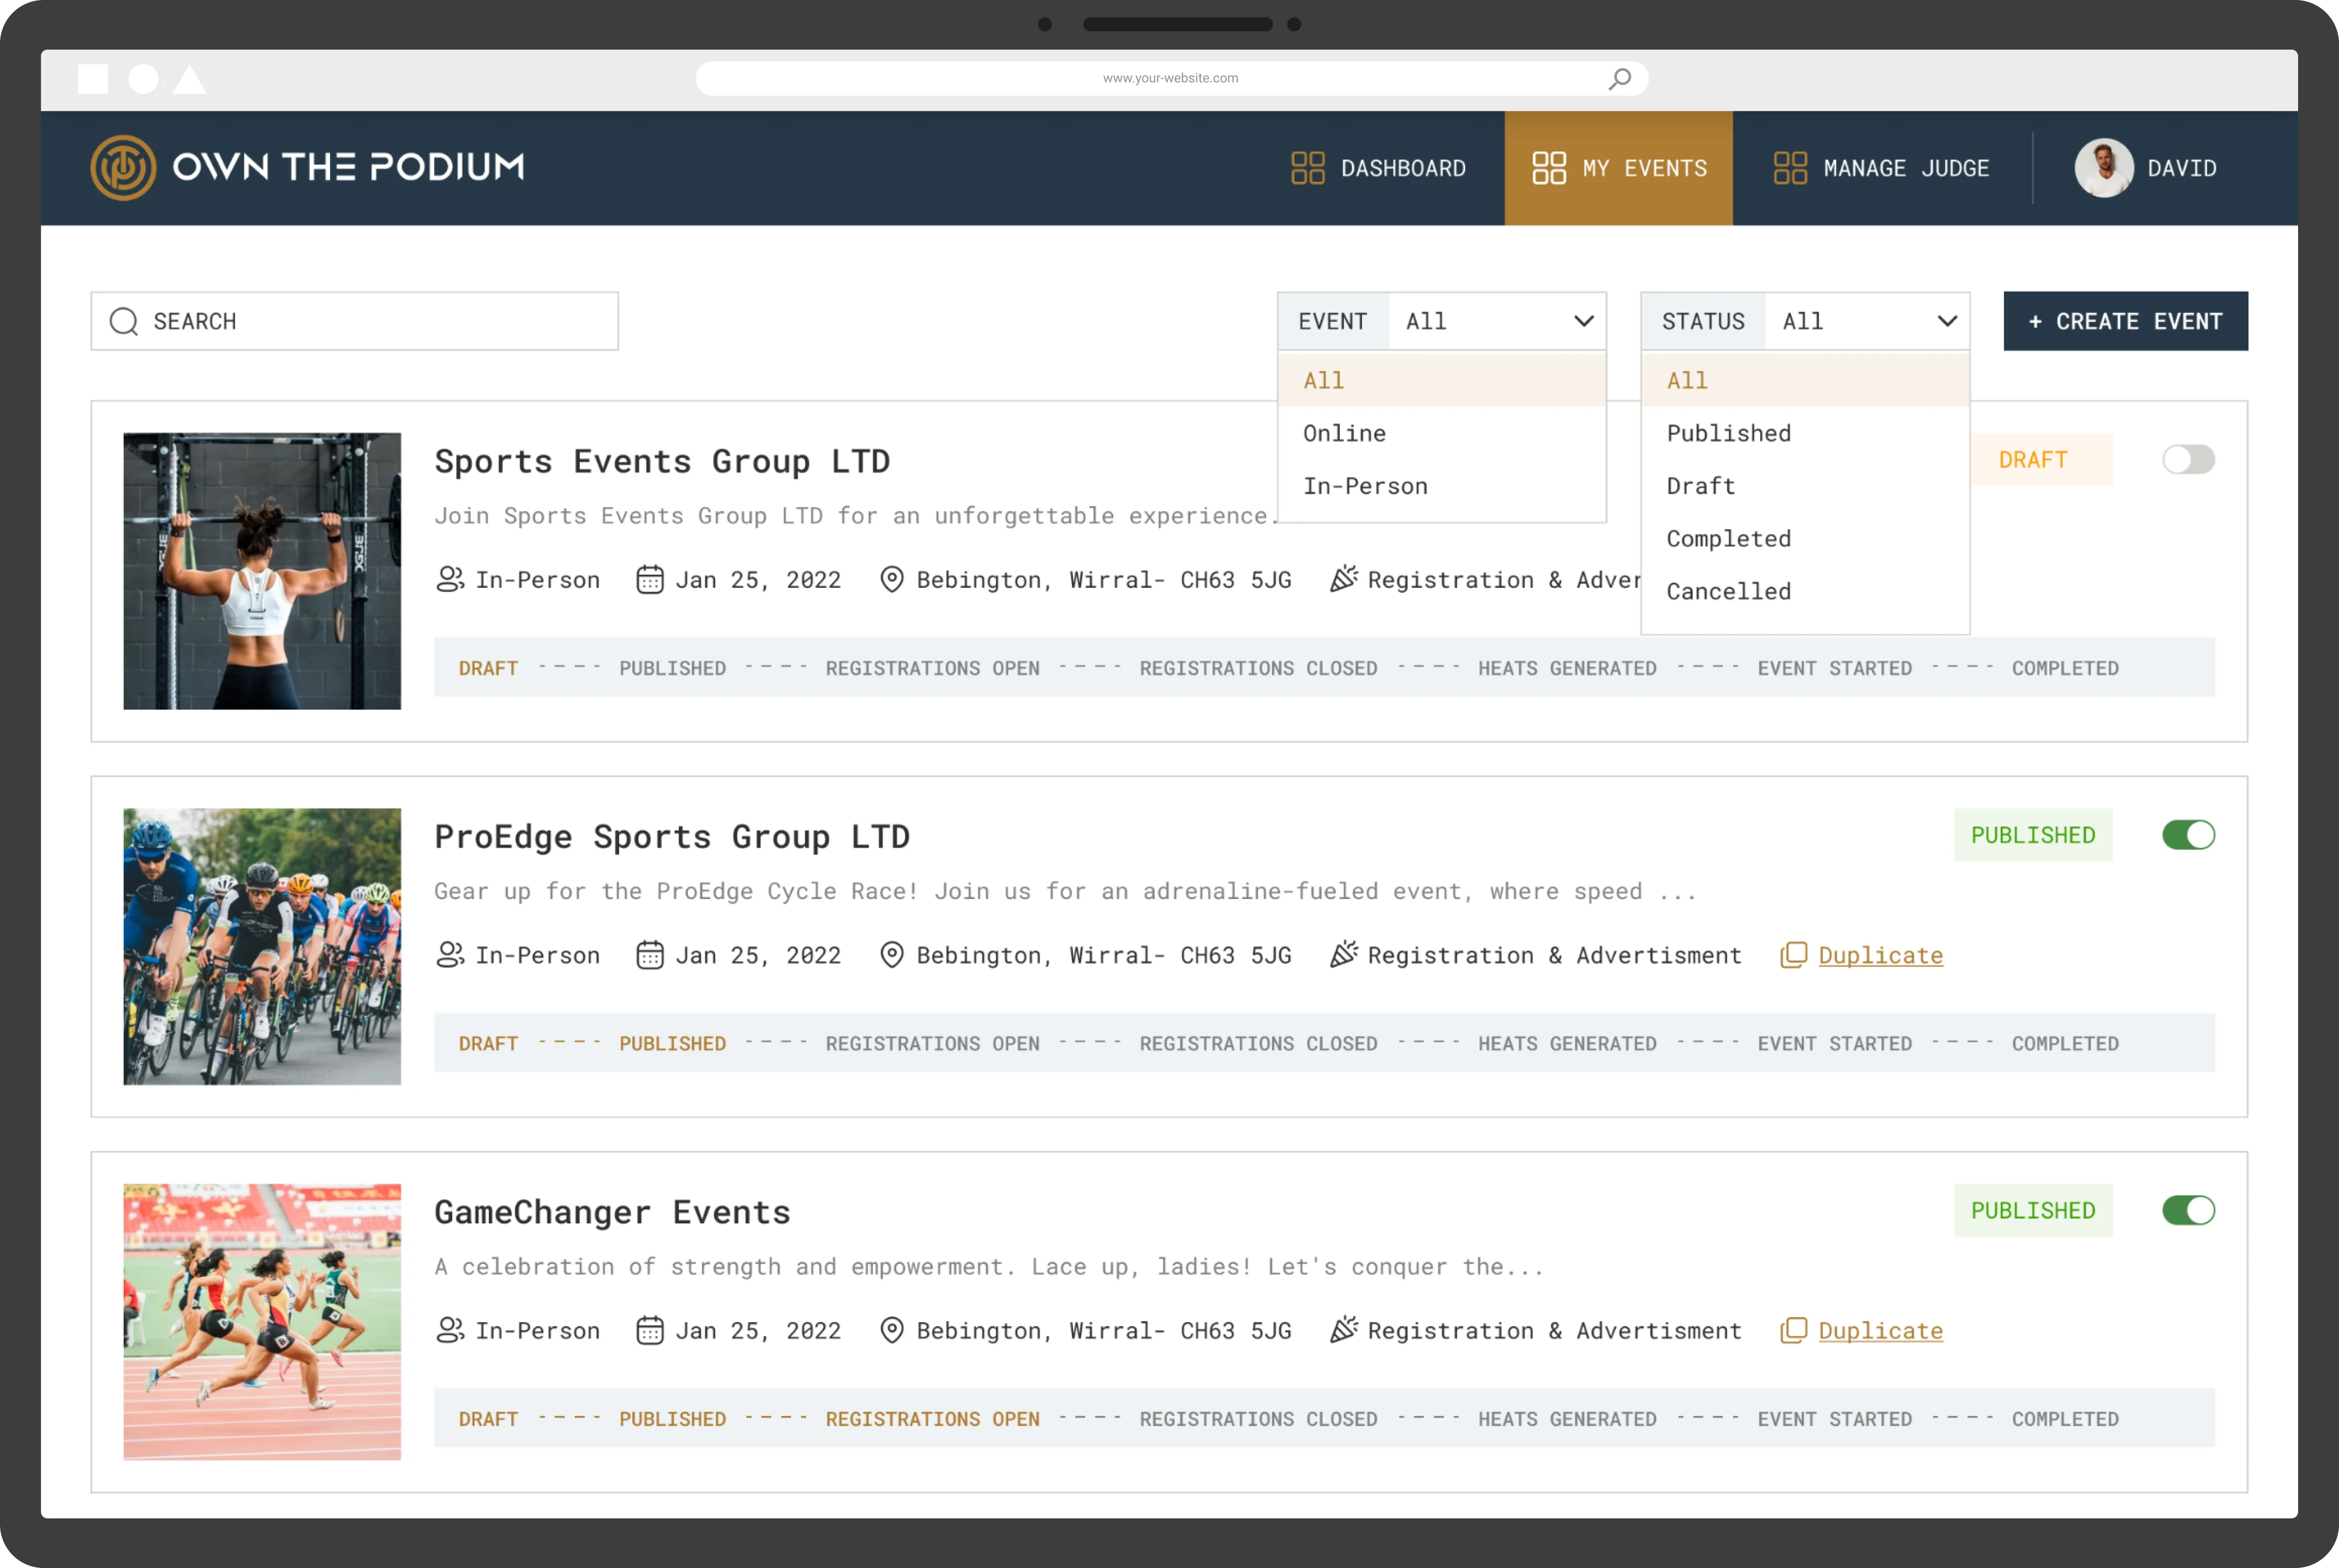This screenshot has width=2339, height=1568.
Task: Switch to the Manage Judge tab
Action: point(1882,168)
